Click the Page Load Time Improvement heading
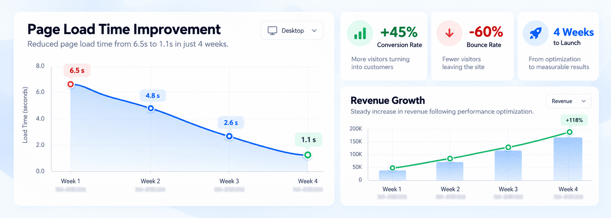The height and width of the screenshot is (218, 611). pos(124,29)
